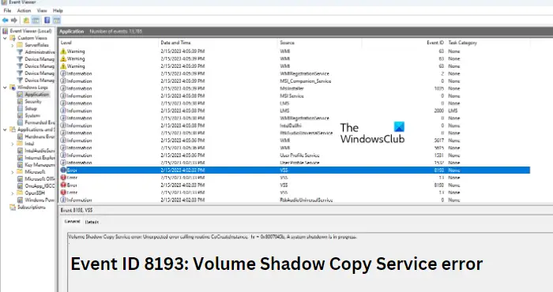The height and width of the screenshot is (292, 553).
Task: Sort by the Task Category column header
Action: 462,43
